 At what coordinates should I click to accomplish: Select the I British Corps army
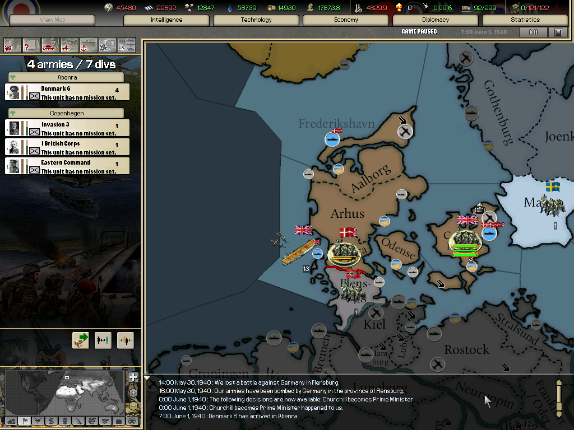[x=67, y=147]
